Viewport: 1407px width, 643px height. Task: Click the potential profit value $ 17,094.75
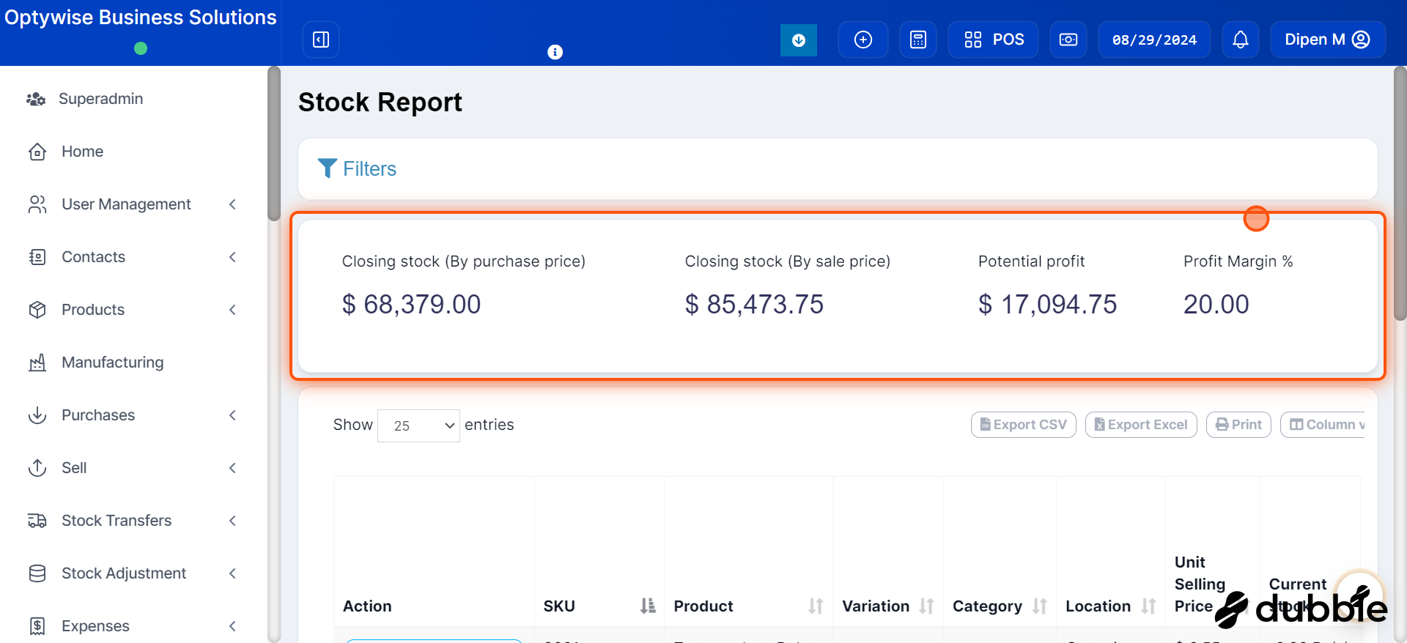(1047, 305)
